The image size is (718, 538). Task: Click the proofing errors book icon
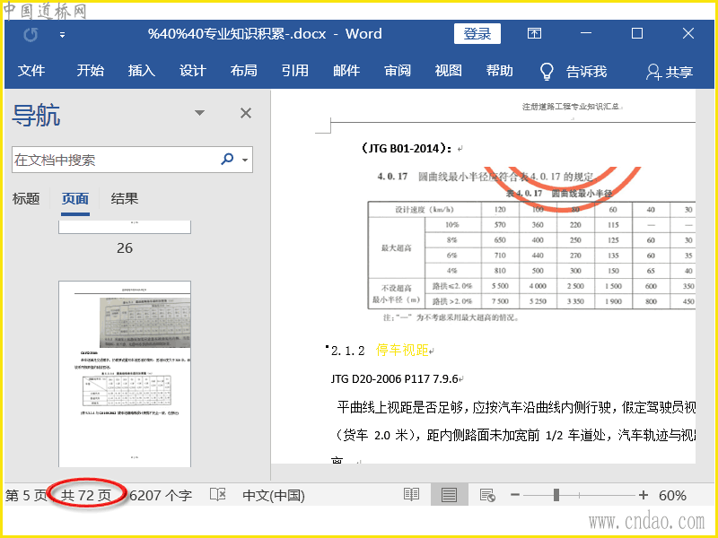218,495
